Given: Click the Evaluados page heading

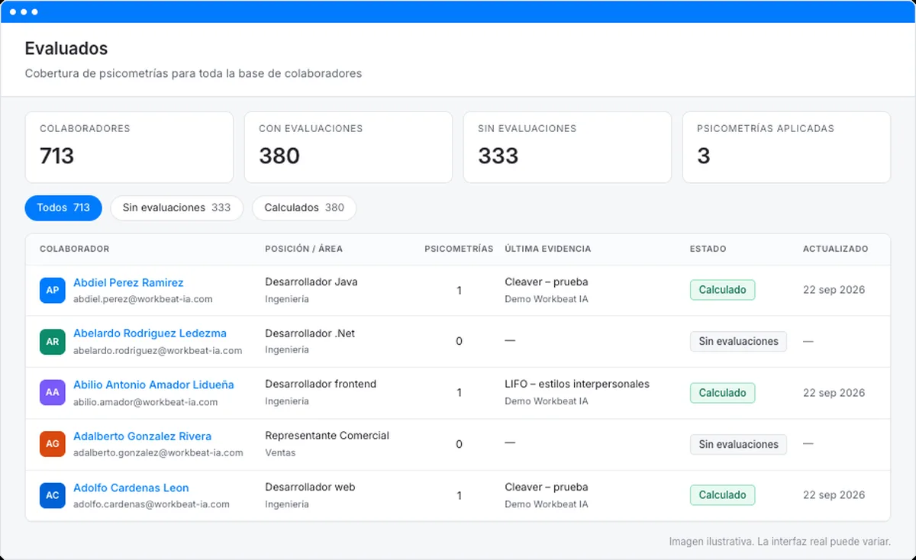Looking at the screenshot, I should coord(66,49).
